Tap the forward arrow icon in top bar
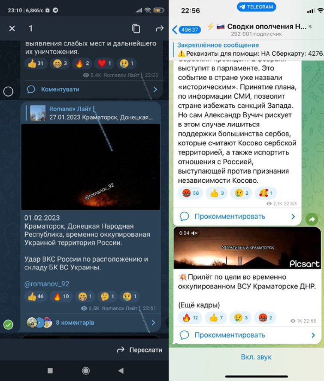324x381 pixels. 160,29
